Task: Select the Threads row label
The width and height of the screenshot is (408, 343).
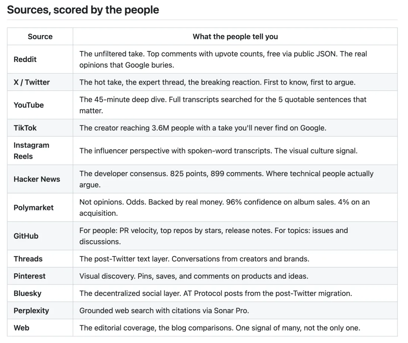Action: tap(28, 259)
